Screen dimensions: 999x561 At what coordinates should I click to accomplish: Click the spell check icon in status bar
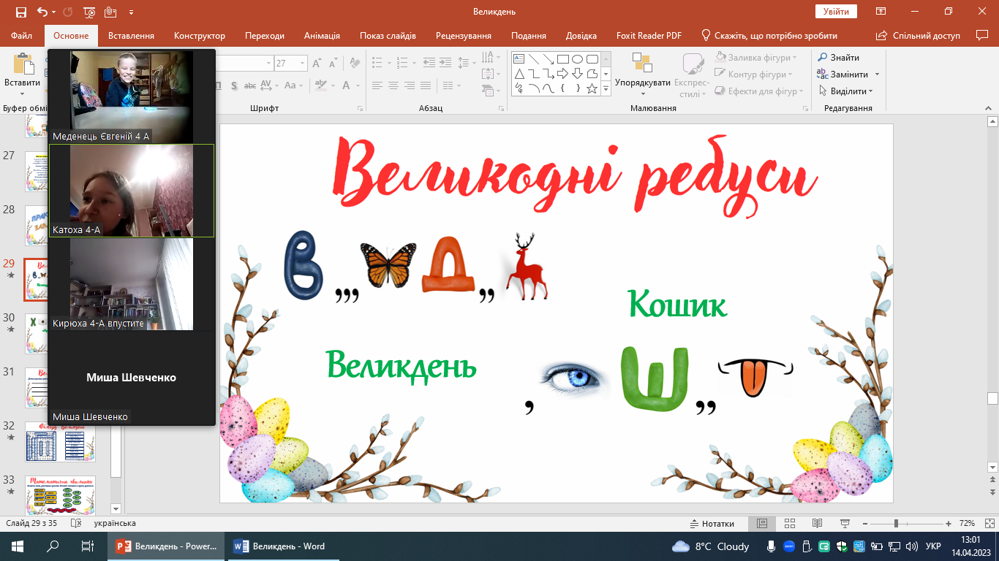pyautogui.click(x=75, y=524)
